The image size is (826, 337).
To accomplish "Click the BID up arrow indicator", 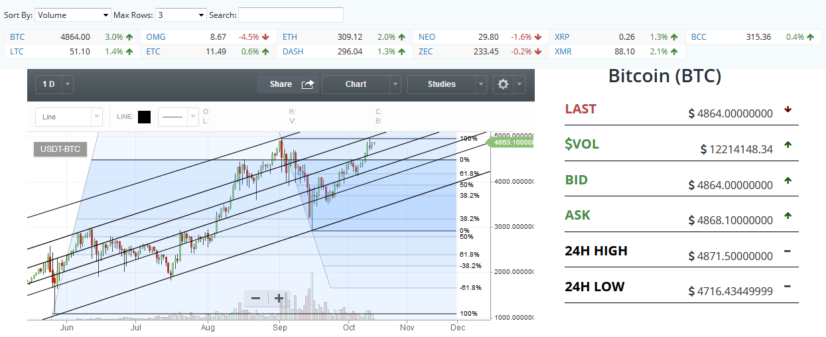I will pyautogui.click(x=788, y=180).
